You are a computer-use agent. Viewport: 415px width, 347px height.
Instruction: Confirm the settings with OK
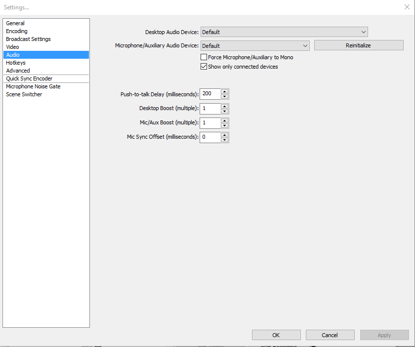276,335
